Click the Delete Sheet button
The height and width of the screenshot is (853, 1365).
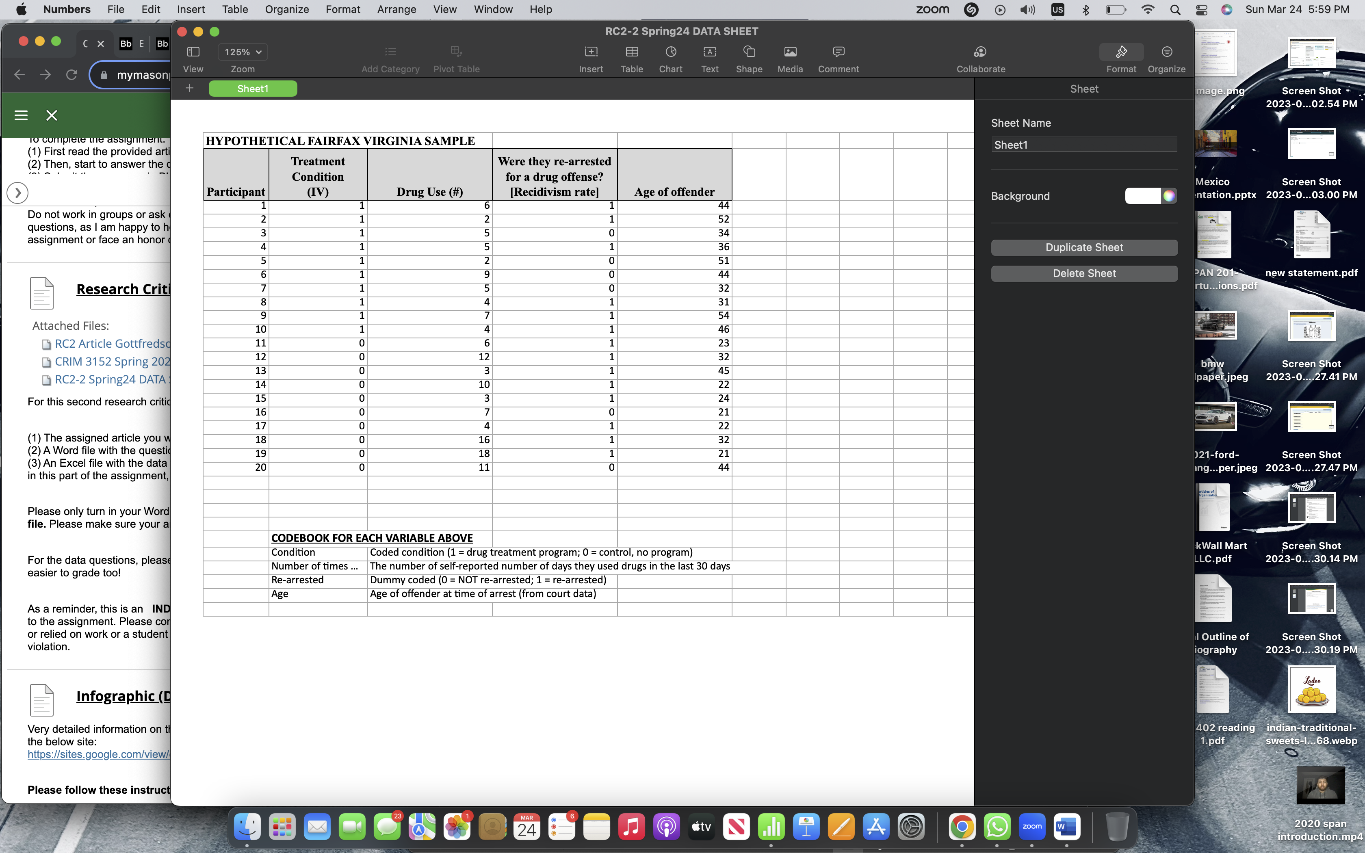click(1083, 273)
